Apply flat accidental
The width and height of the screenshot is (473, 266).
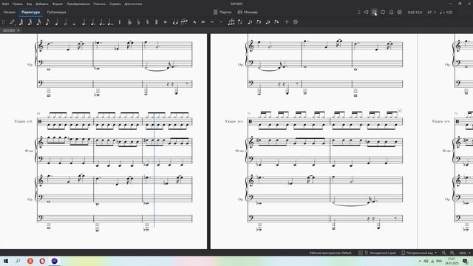(138, 22)
